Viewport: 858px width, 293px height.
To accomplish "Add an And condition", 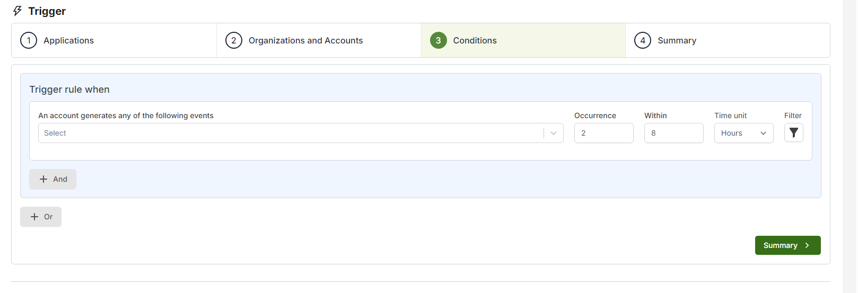I will pyautogui.click(x=53, y=179).
